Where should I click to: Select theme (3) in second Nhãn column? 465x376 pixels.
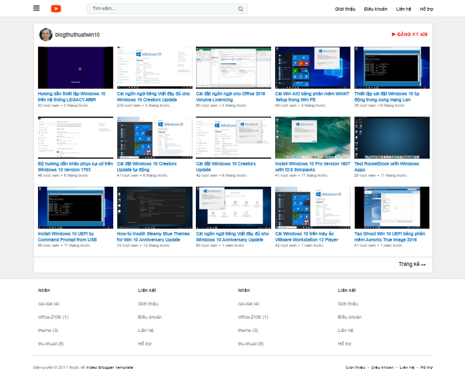pyautogui.click(x=248, y=330)
